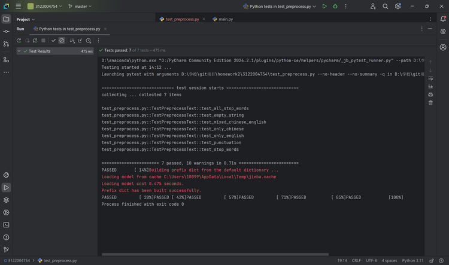Open the Notifications bell icon
This screenshot has width=449, height=265.
tap(443, 19)
